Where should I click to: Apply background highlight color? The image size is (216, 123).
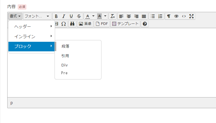pos(99,16)
